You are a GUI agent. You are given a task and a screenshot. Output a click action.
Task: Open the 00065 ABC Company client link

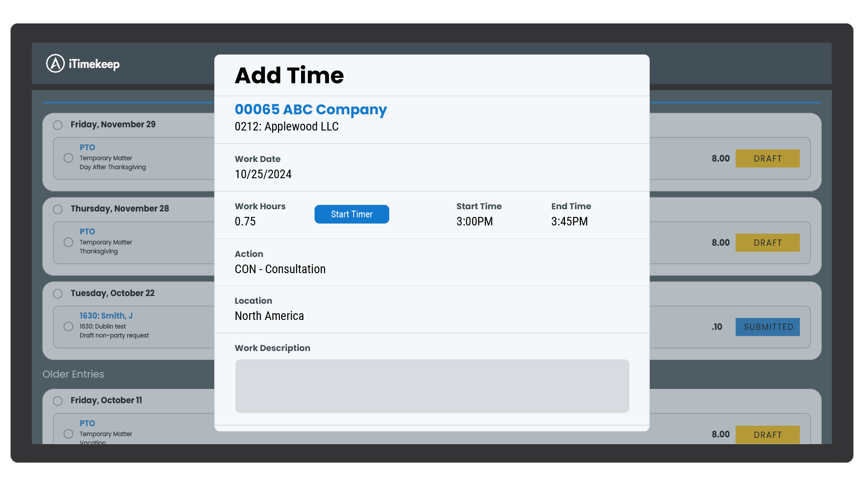(x=310, y=109)
